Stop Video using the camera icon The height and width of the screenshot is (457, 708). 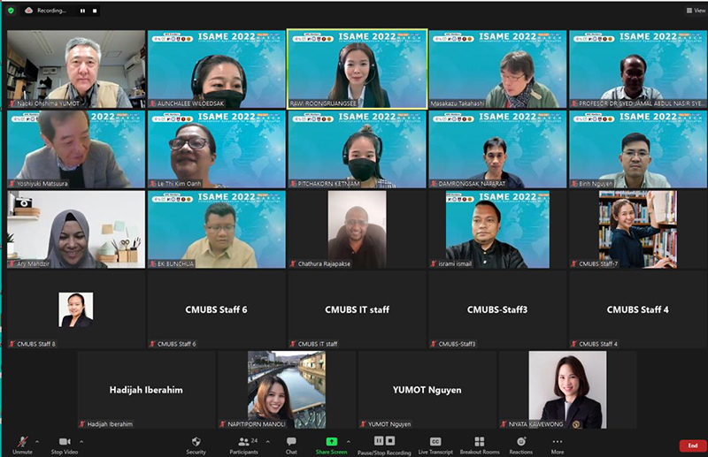click(x=65, y=442)
